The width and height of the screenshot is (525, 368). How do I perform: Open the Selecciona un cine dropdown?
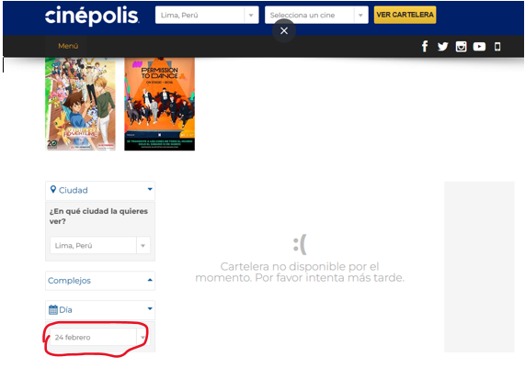316,15
